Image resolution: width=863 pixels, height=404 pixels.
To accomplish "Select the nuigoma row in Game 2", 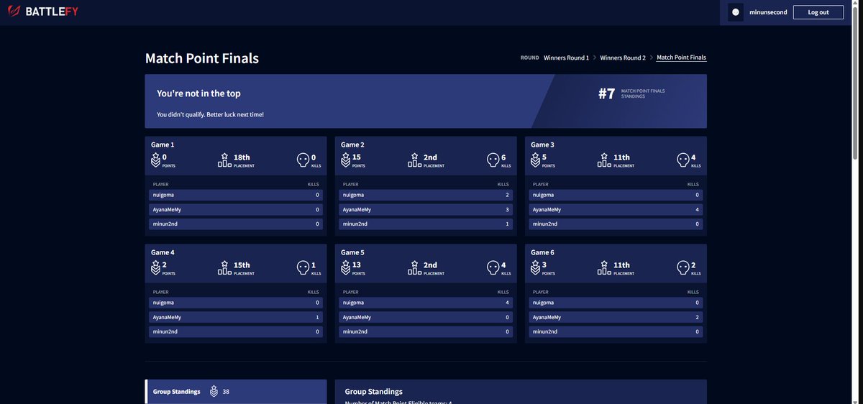I will coord(426,195).
